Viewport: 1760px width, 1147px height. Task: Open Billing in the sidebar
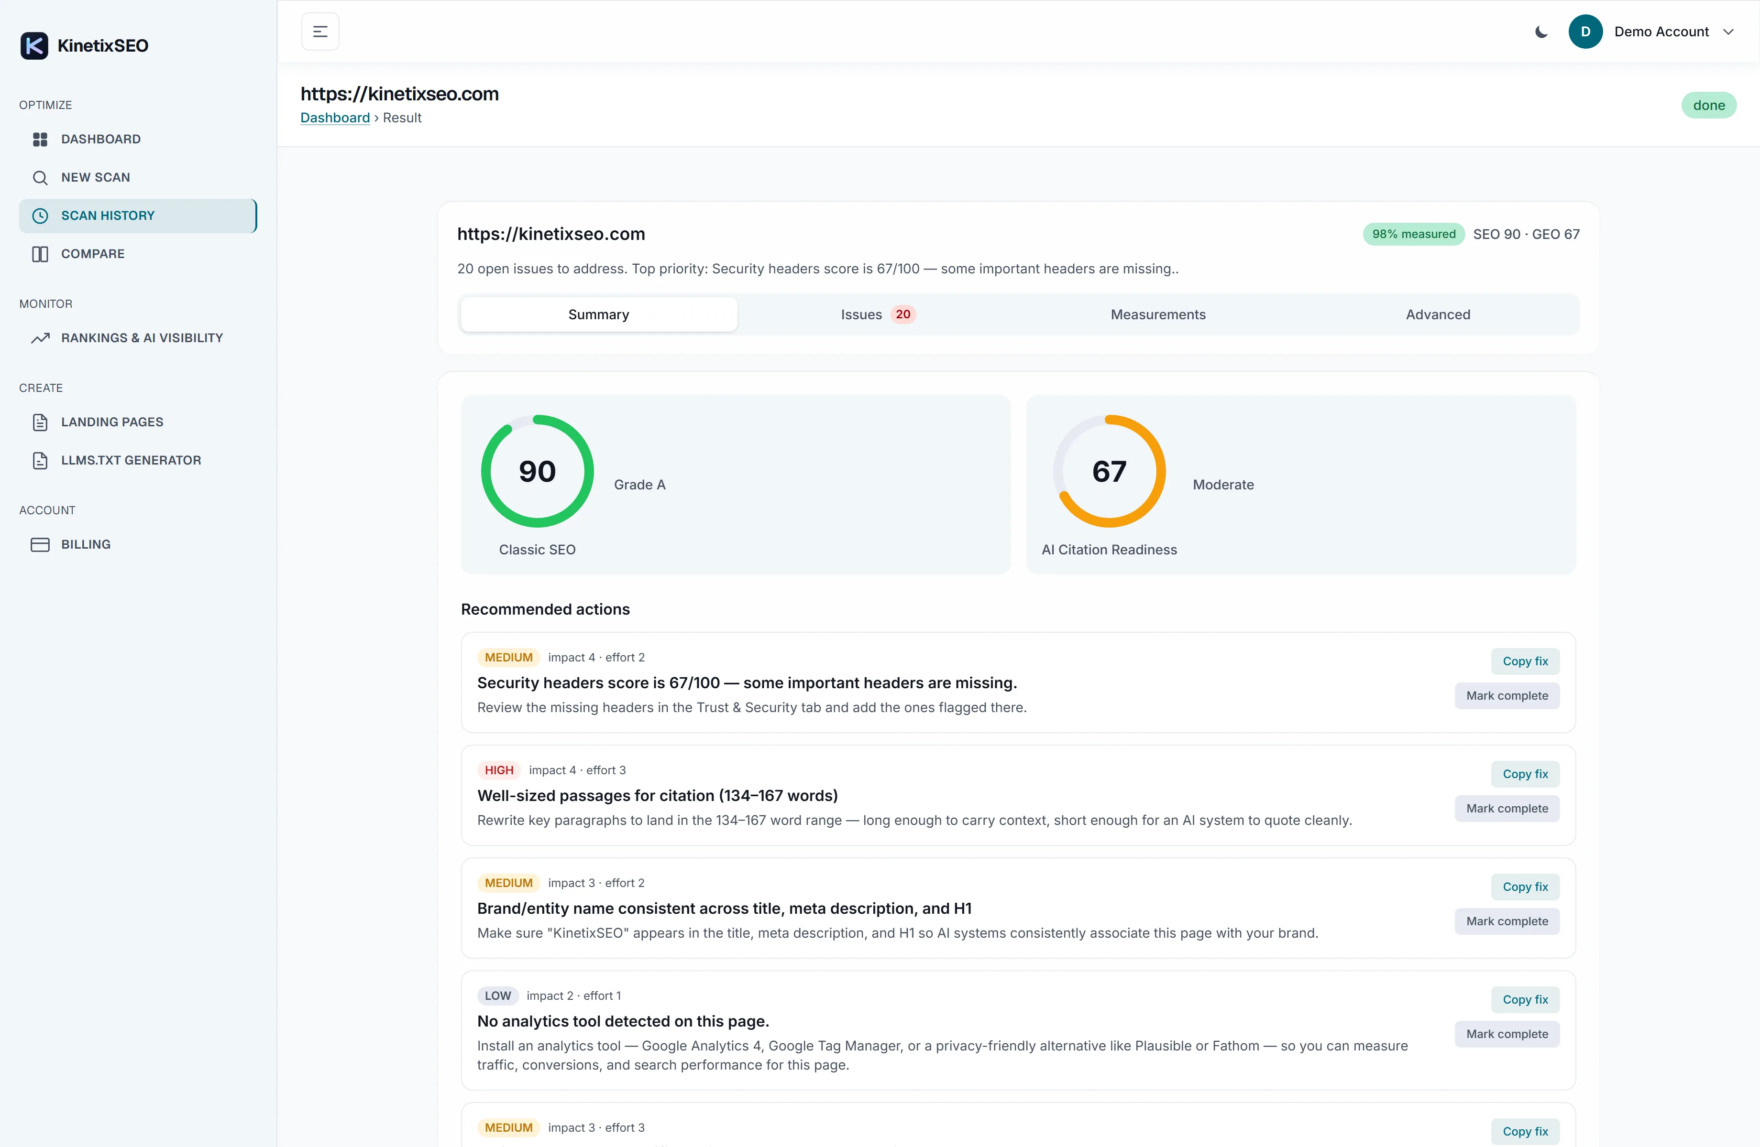coord(138,545)
